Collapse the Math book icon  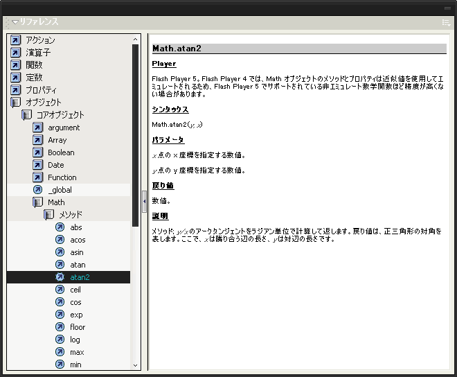click(x=37, y=202)
